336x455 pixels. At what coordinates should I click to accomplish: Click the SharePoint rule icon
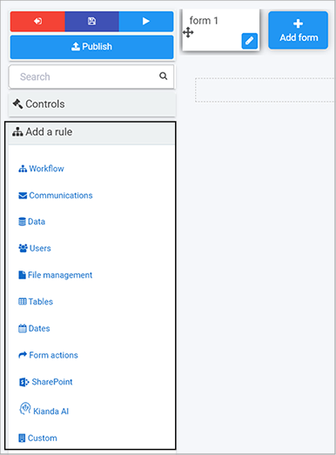pyautogui.click(x=24, y=382)
